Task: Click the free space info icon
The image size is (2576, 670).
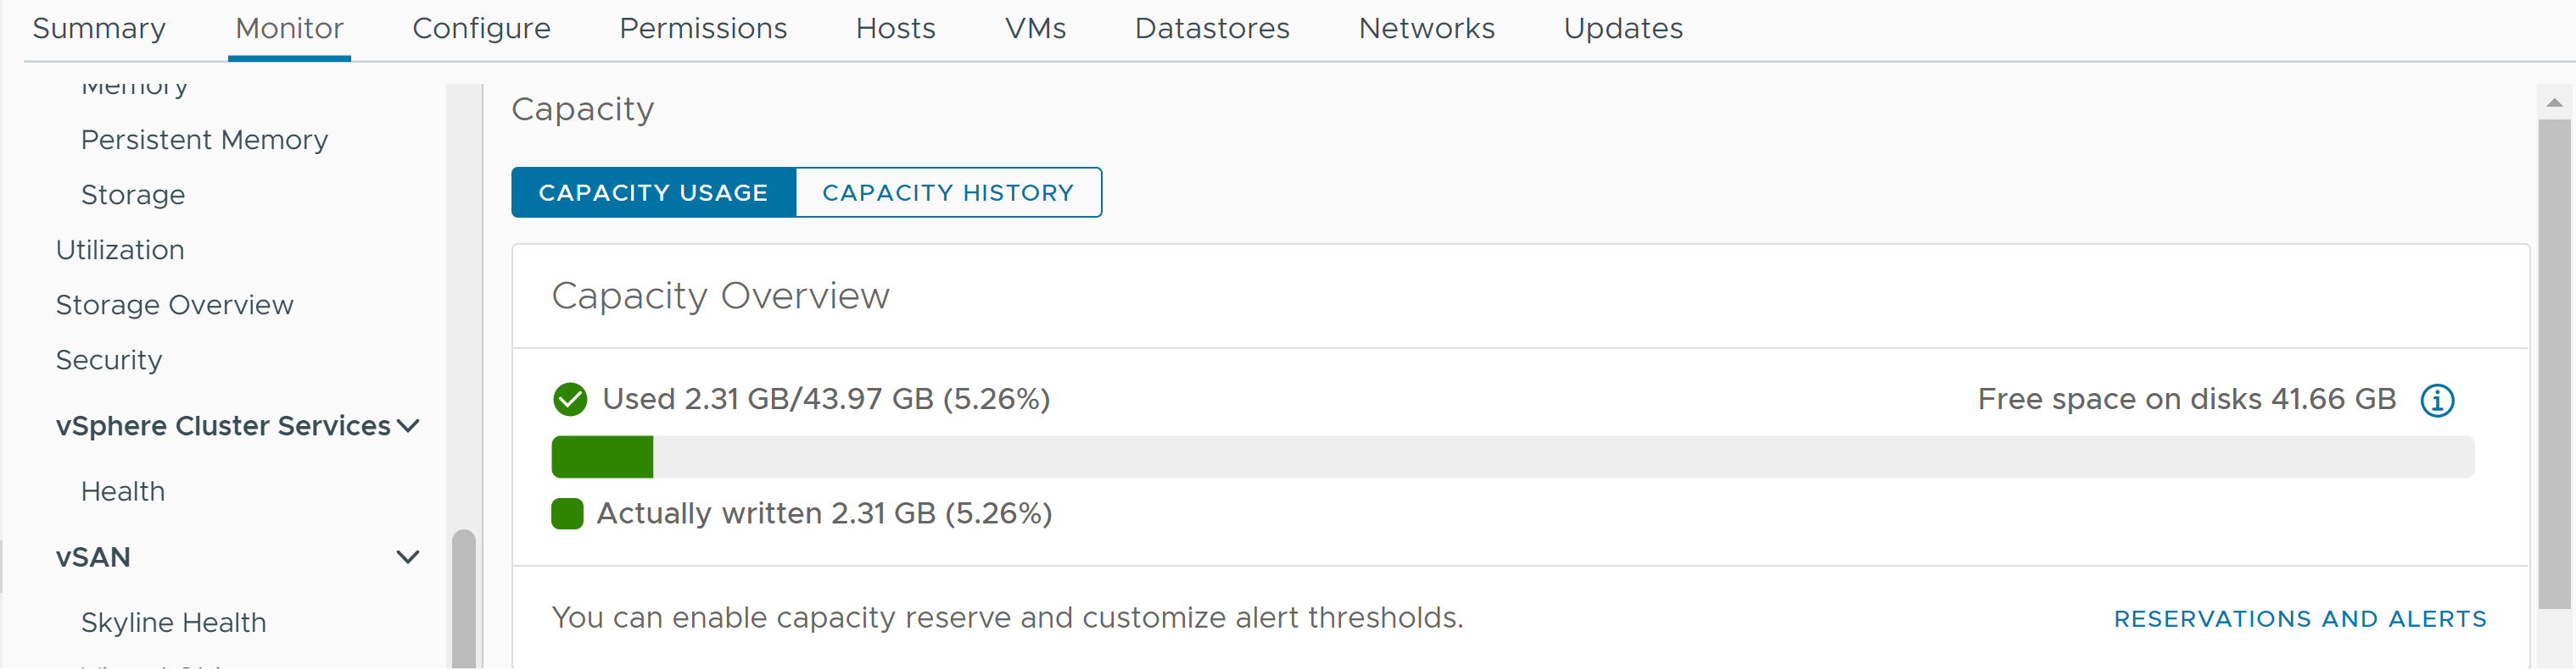Action: coord(2436,401)
